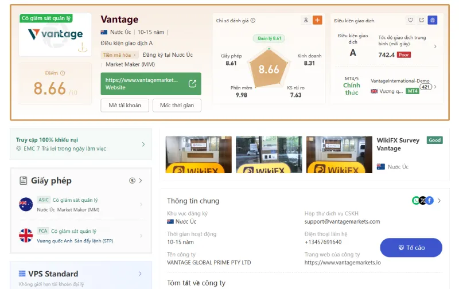Open the Vantage logo image
This screenshot has height=289, width=459.
click(x=55, y=35)
